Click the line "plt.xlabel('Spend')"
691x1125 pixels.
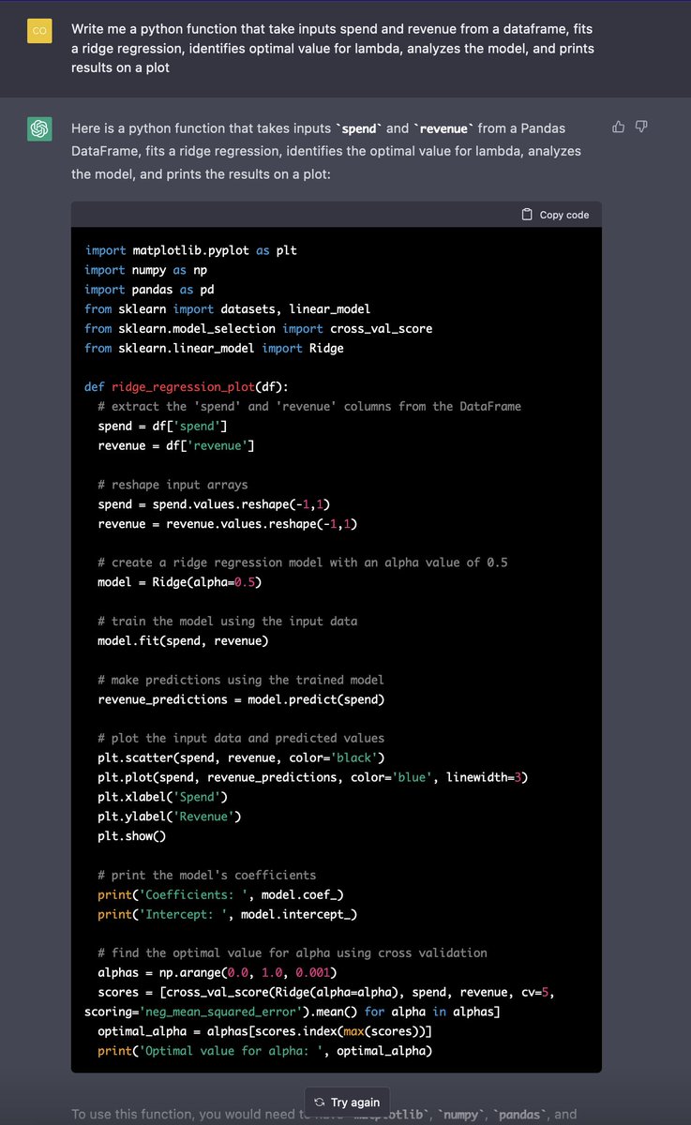tap(162, 797)
